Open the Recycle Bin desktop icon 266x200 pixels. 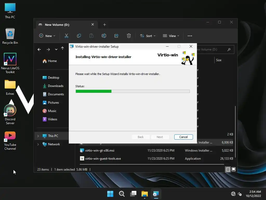tap(10, 36)
